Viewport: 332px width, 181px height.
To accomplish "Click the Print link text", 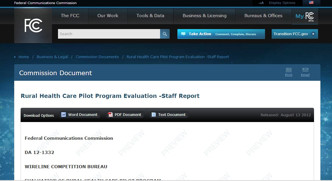I will 289,75.
